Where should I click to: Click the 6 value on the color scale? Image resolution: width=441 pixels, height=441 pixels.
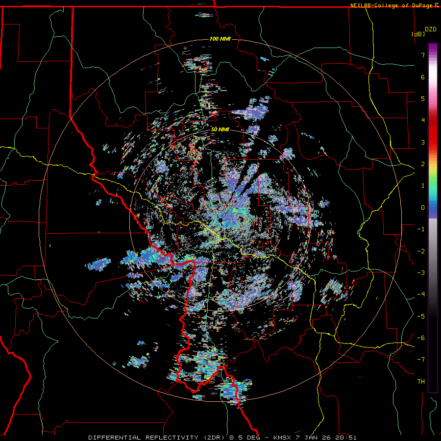(x=423, y=77)
